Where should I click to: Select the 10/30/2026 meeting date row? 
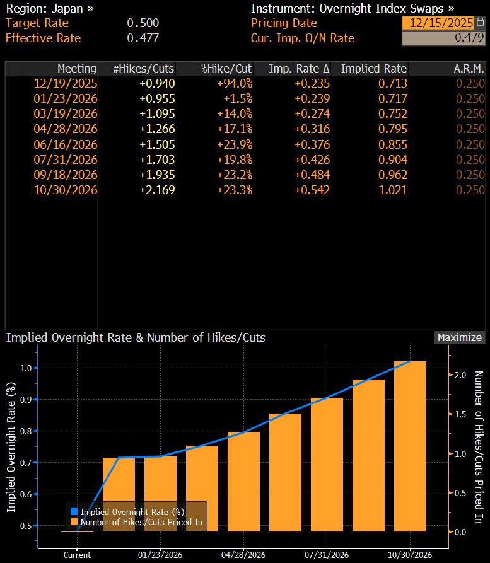pos(66,189)
